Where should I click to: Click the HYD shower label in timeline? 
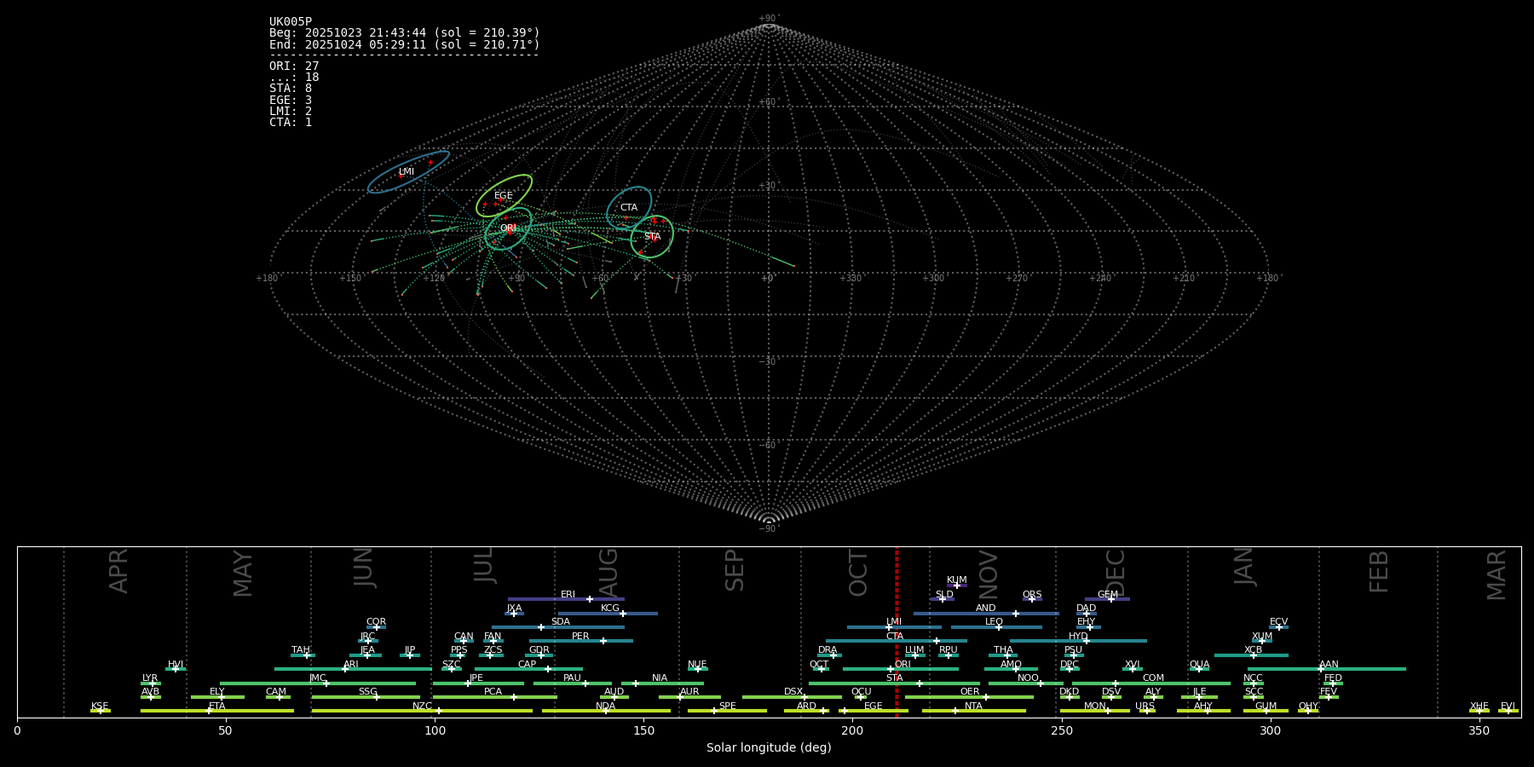click(x=1078, y=637)
